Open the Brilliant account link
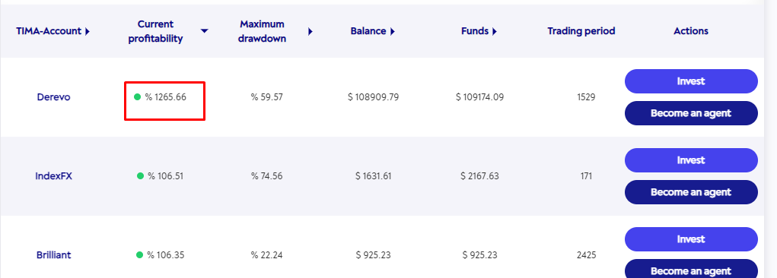This screenshot has width=777, height=278. 53,254
